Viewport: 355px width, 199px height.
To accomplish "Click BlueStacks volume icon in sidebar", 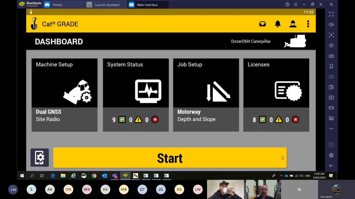I will 331,25.
